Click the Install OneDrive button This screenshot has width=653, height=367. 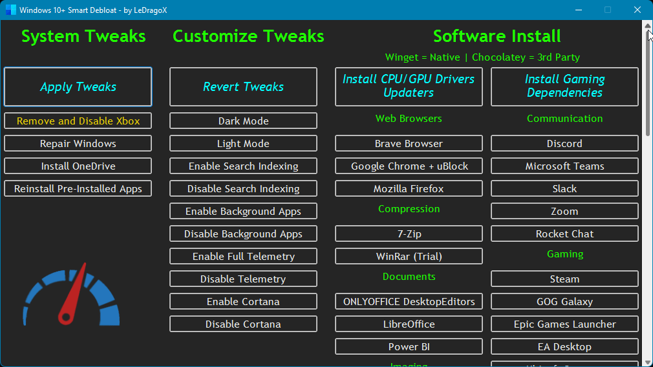(78, 166)
